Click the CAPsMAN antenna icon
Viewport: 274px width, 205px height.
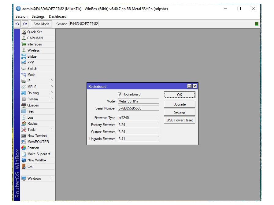coord(24,38)
